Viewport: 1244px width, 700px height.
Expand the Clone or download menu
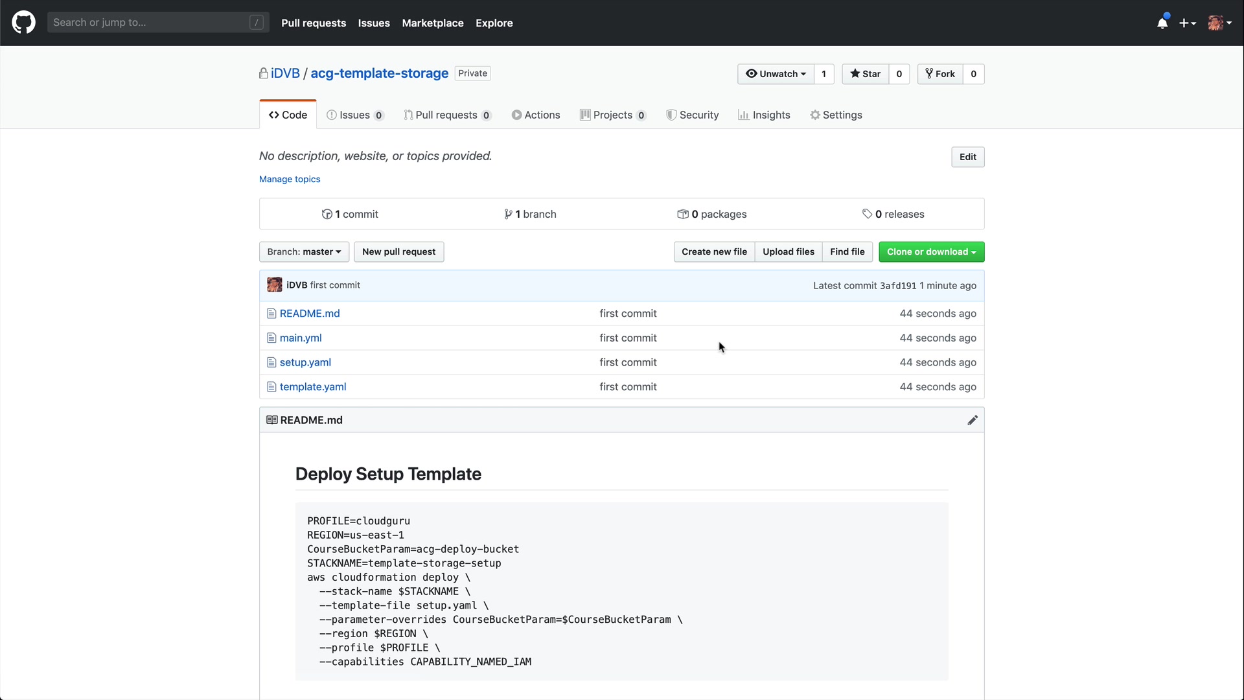(x=931, y=252)
